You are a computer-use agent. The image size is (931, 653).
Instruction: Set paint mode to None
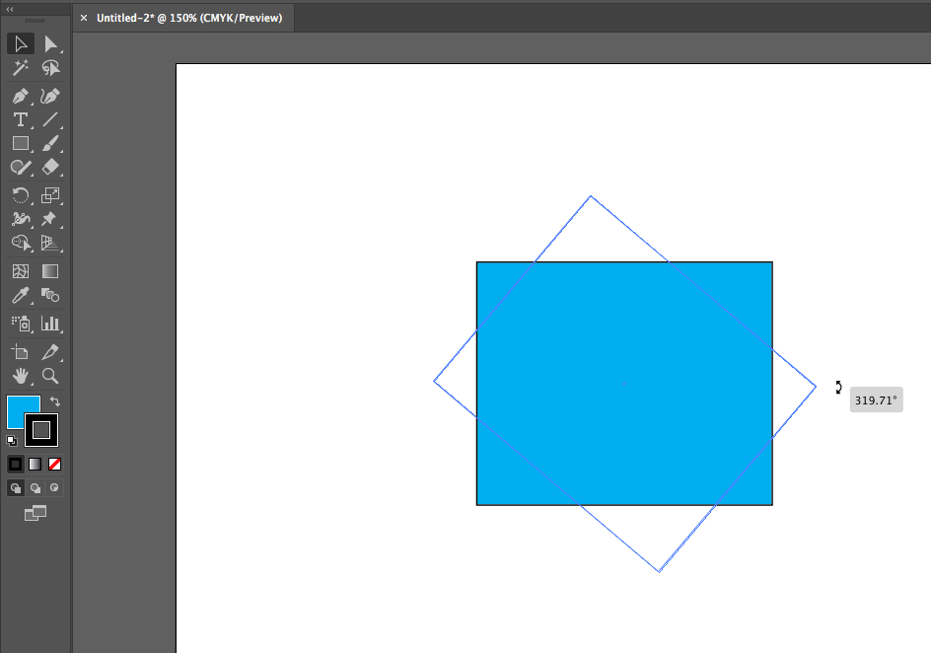click(x=55, y=464)
